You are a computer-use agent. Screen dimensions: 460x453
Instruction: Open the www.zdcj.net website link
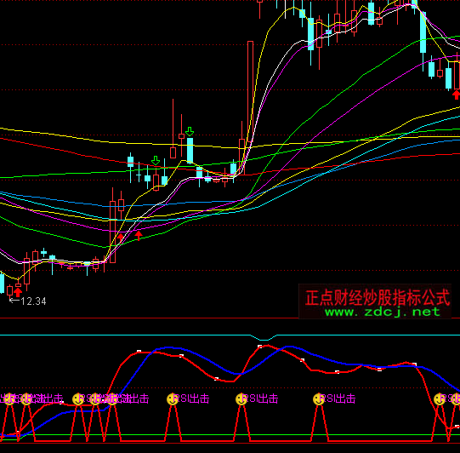(x=383, y=312)
